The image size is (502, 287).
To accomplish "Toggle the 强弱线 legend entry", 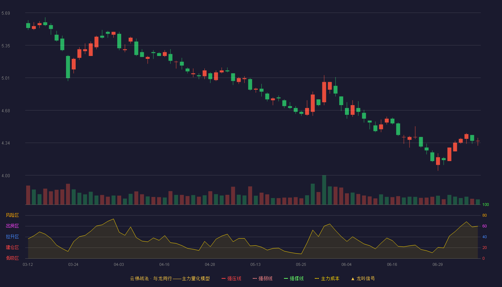I will pos(262,278).
